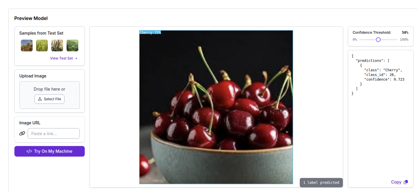The width and height of the screenshot is (417, 194).
Task: Click the slider track near 0%
Action: click(362, 40)
